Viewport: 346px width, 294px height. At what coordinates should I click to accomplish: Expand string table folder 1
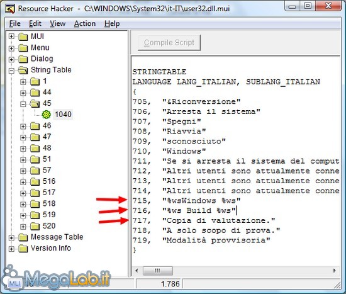pos(23,82)
